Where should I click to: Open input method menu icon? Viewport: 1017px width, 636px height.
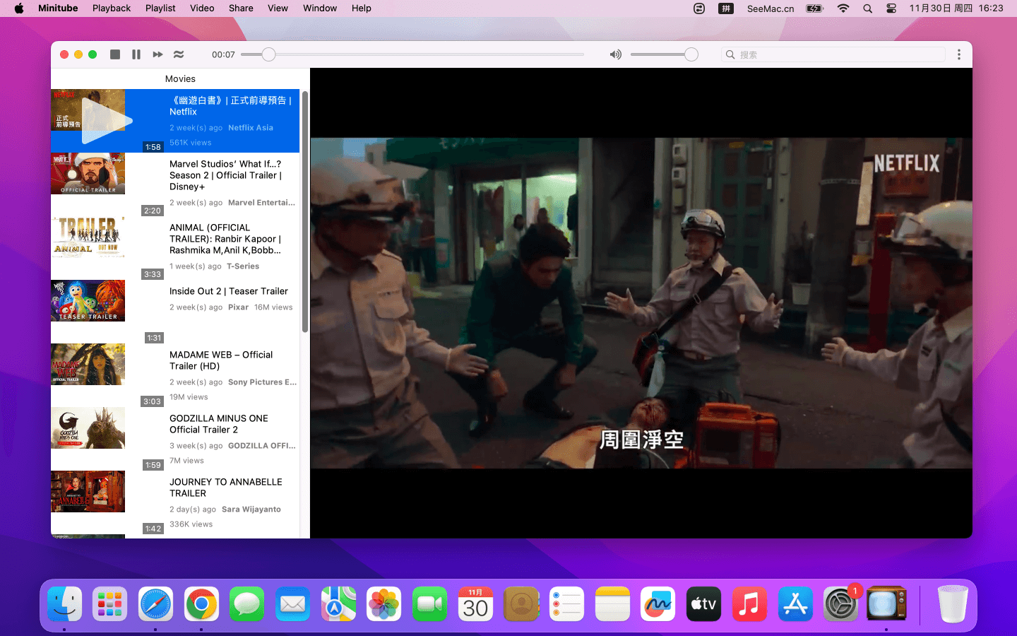click(x=726, y=8)
